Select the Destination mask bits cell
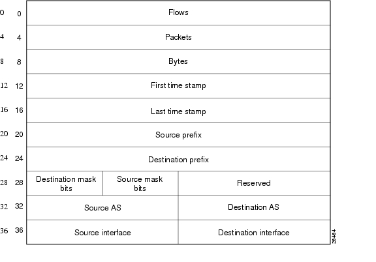The width and height of the screenshot is (376, 262). click(x=65, y=183)
